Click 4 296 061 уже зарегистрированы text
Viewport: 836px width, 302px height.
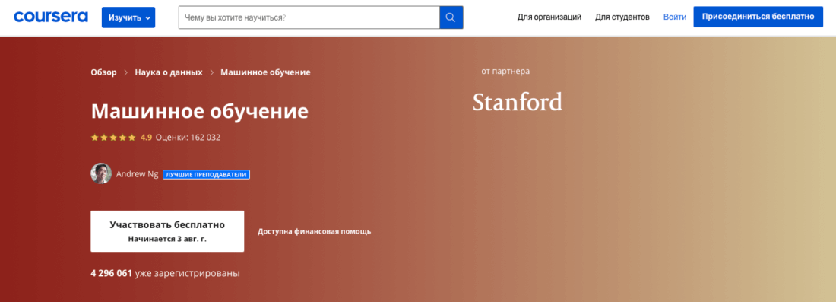pyautogui.click(x=165, y=273)
